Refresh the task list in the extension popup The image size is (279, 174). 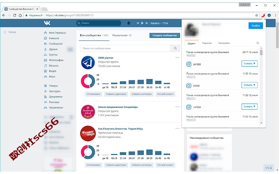[258, 43]
